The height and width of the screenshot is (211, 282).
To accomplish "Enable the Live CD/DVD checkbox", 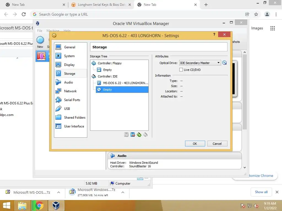I will coord(181,70).
